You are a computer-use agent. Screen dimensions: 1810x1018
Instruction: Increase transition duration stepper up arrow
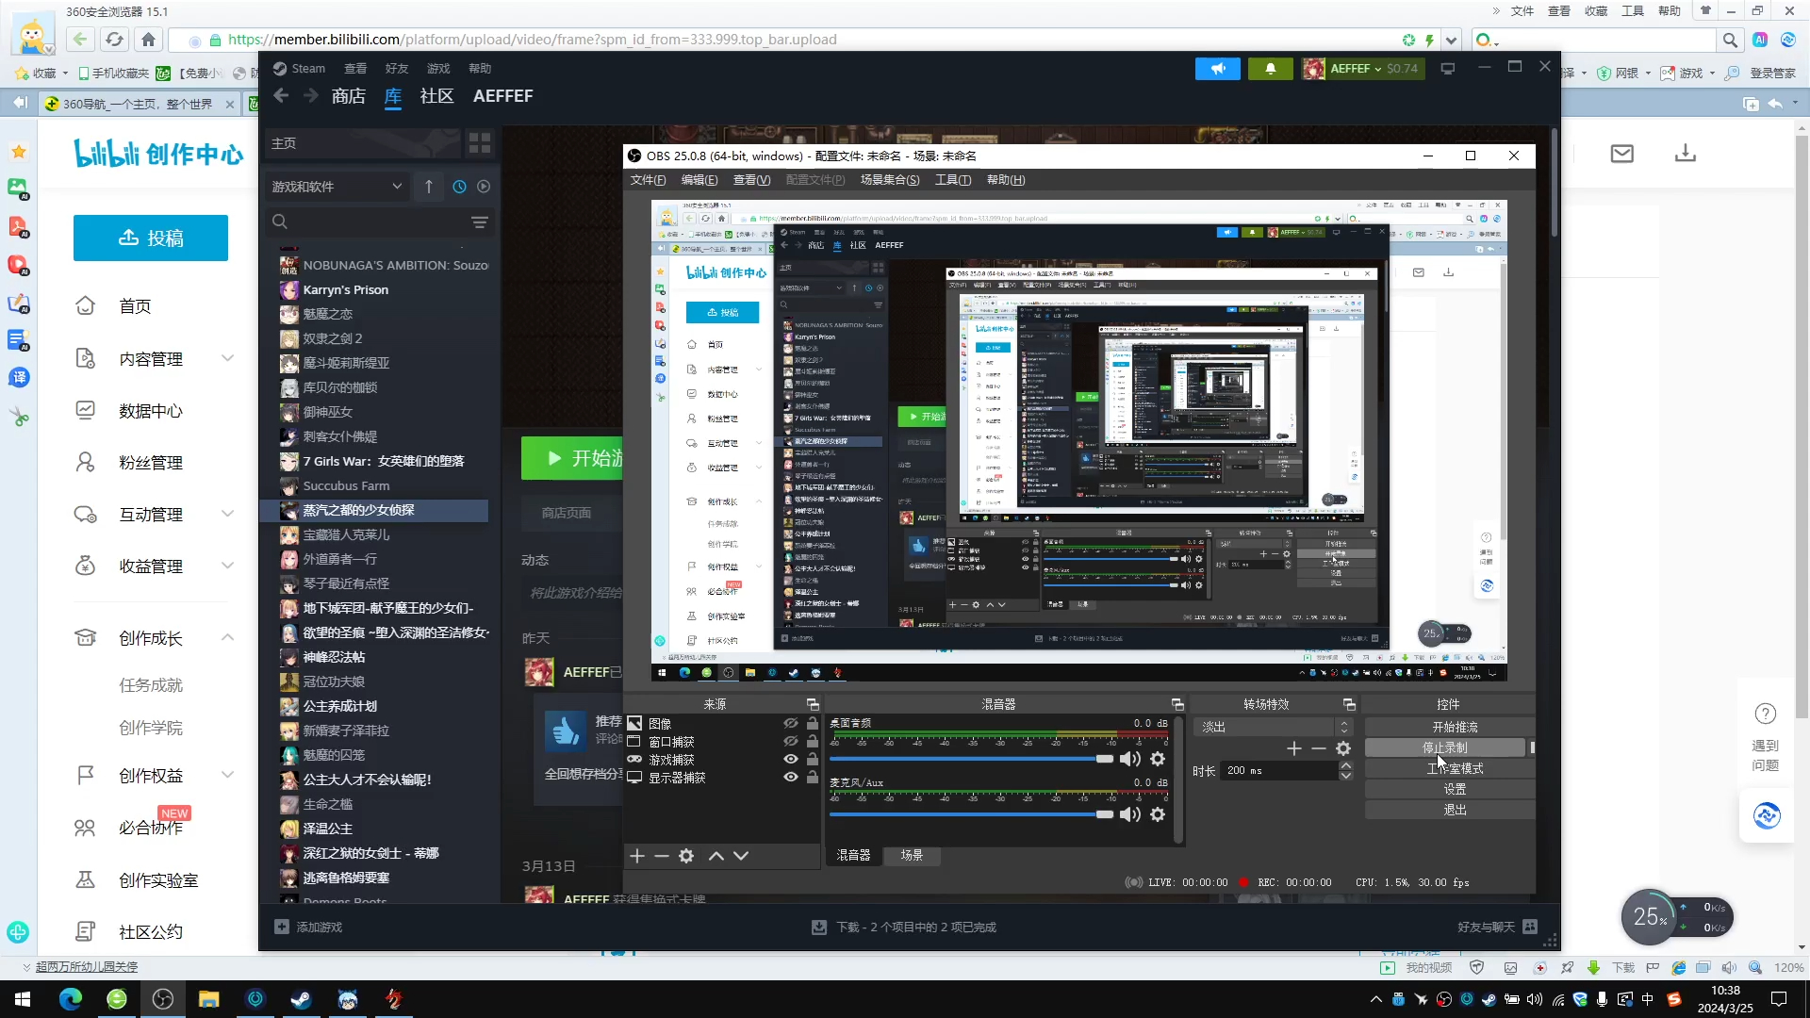point(1346,766)
